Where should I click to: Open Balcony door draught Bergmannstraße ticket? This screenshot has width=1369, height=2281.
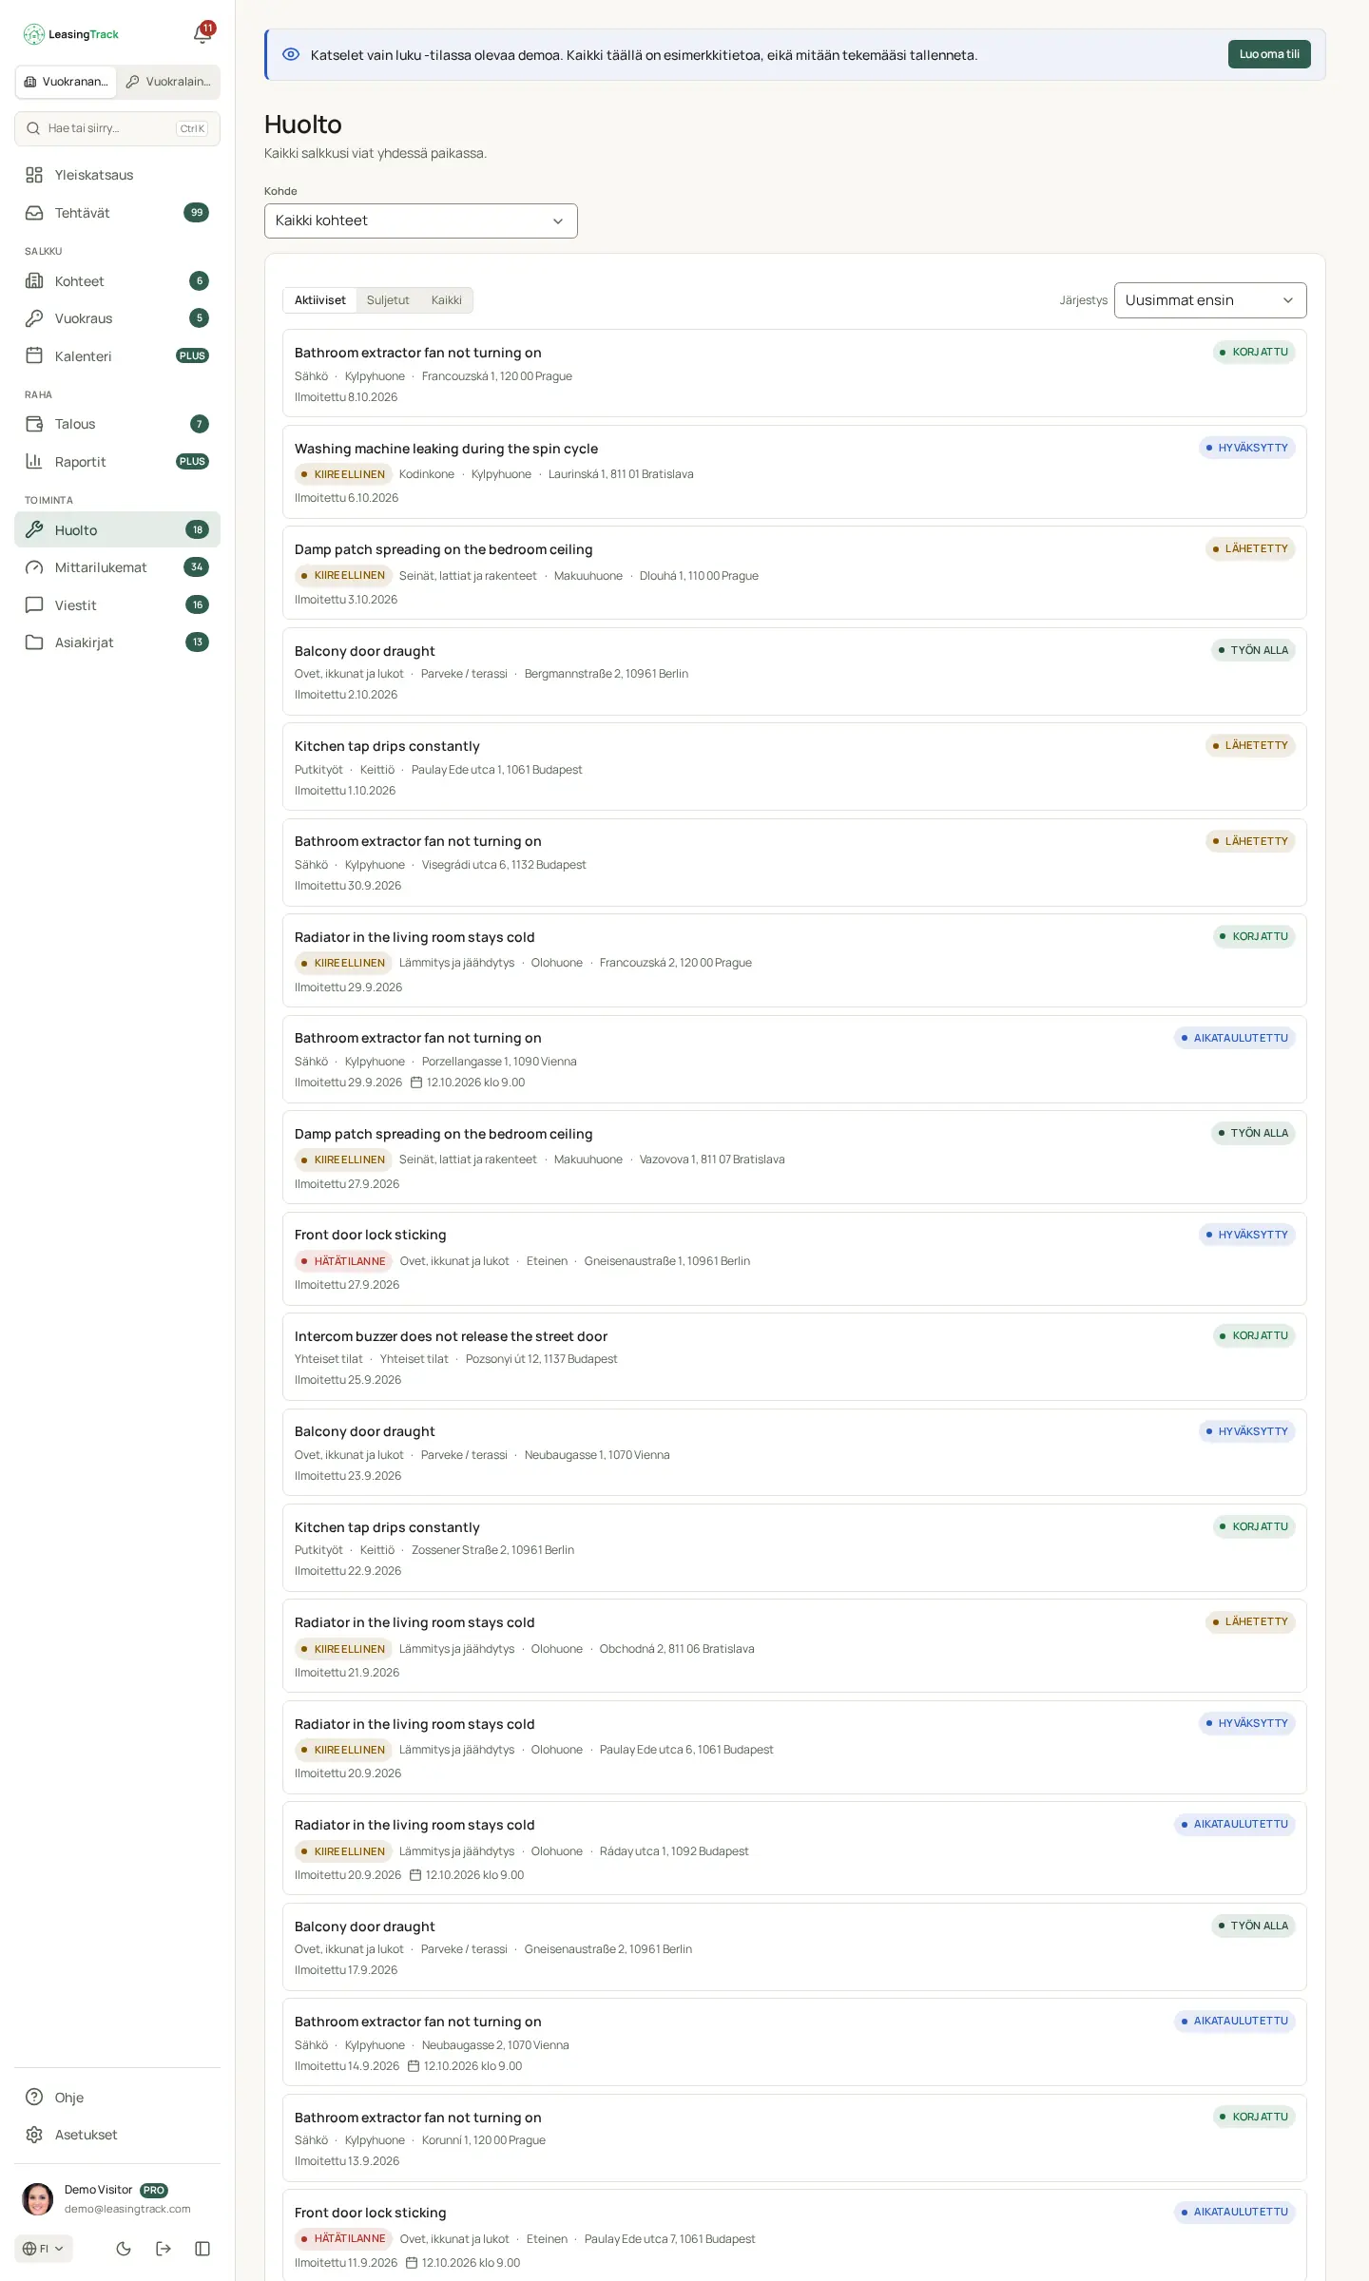click(795, 672)
